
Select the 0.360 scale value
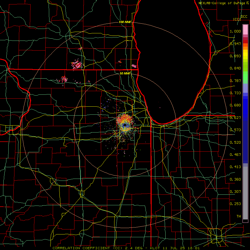[235, 179]
